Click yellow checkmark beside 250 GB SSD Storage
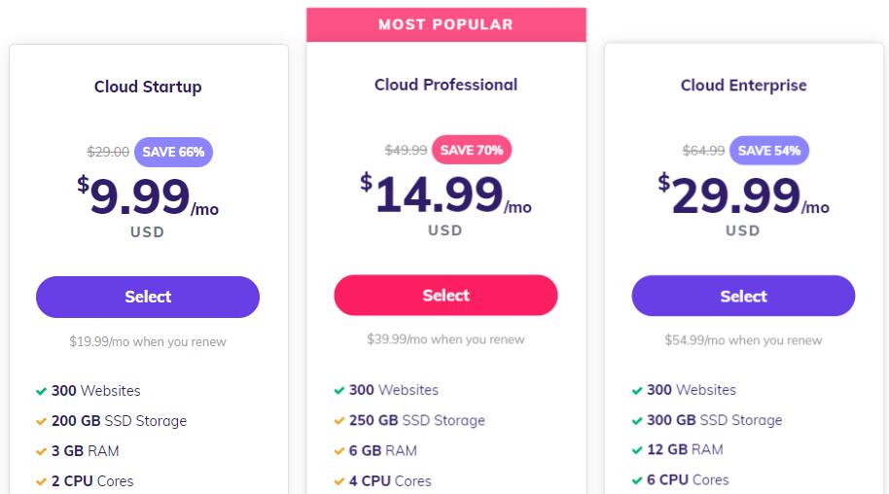The height and width of the screenshot is (494, 889). 339,421
